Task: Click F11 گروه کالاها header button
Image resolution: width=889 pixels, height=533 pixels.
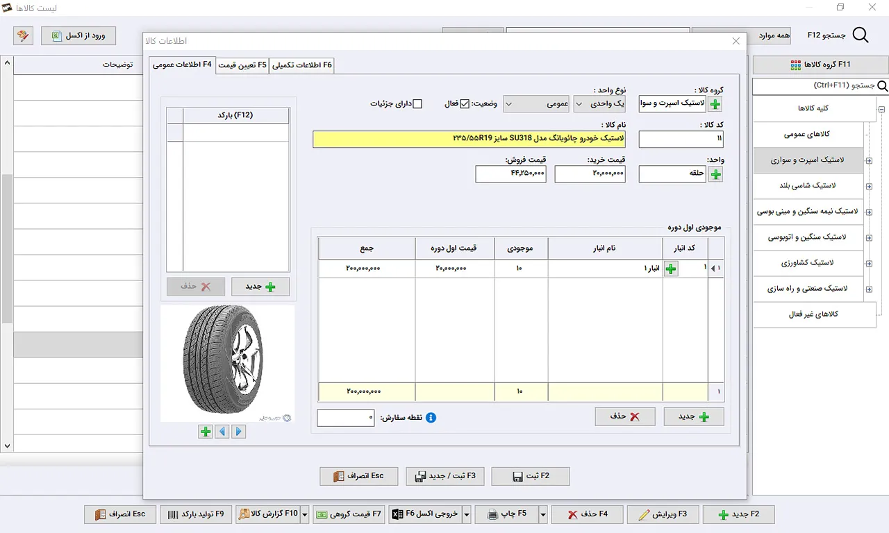Action: coord(820,65)
